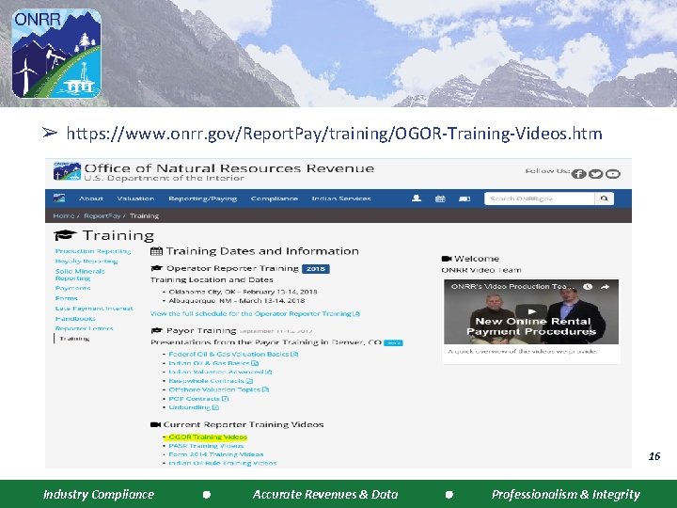Click the Albuquerque, NM training date entry

237,300
